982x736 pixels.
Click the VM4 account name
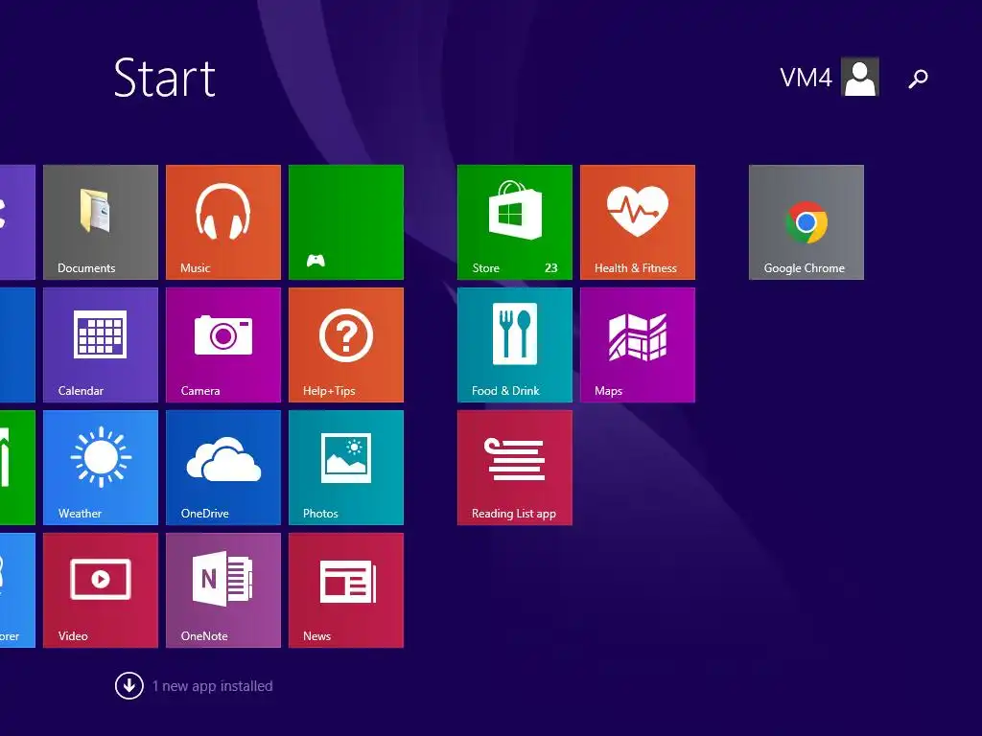tap(806, 79)
